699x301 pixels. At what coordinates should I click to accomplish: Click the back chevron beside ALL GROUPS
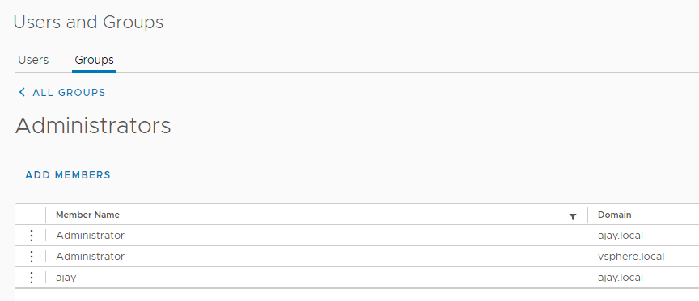[21, 92]
